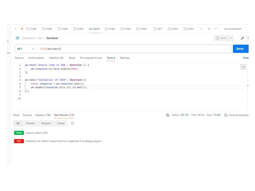The width and height of the screenshot is (255, 191).
Task: Open the request Settings tab
Action: coord(125,58)
